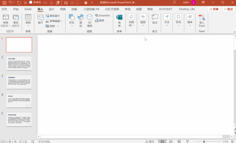This screenshot has width=236, height=143.
Task: Select slide 5 thumbnail
Action: tap(19, 119)
